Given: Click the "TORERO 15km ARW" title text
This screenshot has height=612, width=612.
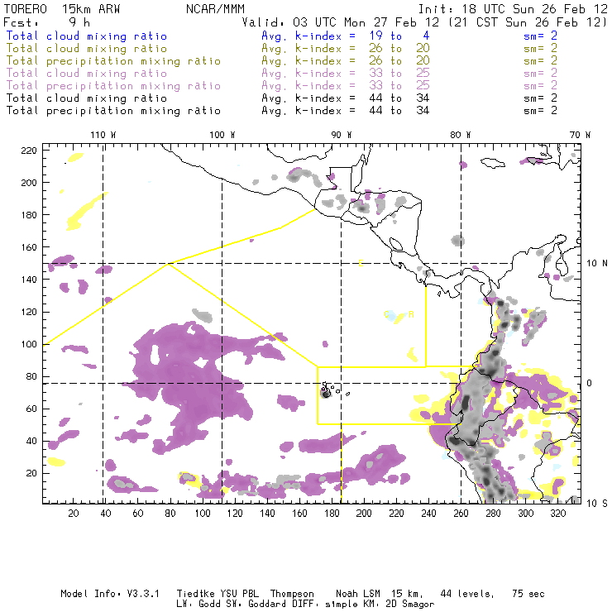Looking at the screenshot, I should (62, 9).
